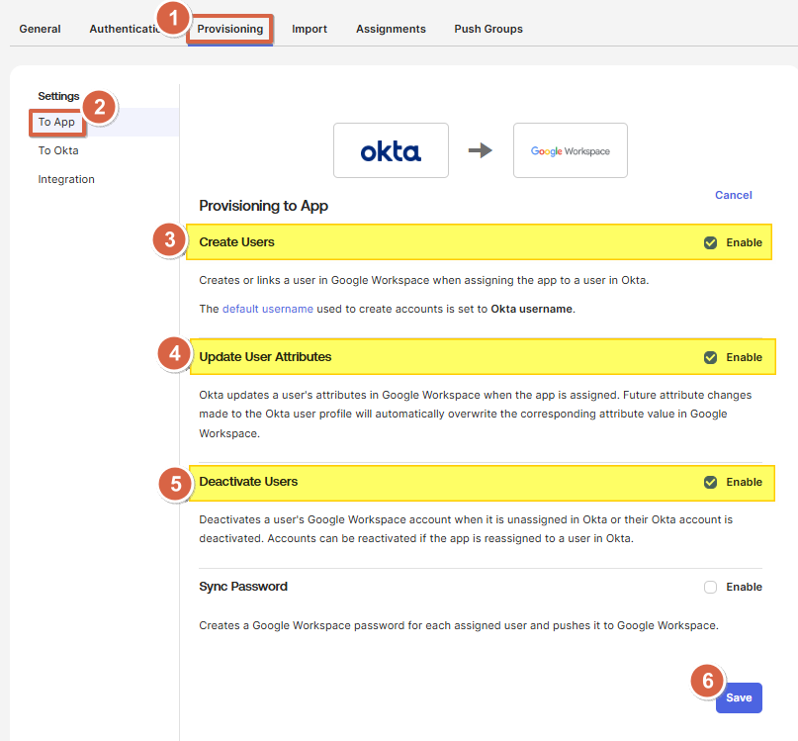
Task: Disable the Deactivate Users checkbox
Action: 710,482
